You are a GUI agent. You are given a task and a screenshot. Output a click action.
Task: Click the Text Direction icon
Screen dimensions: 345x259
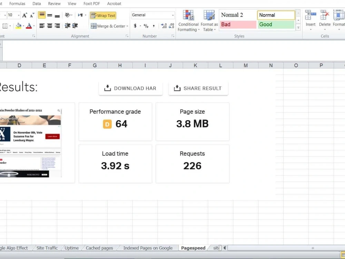coord(80,15)
